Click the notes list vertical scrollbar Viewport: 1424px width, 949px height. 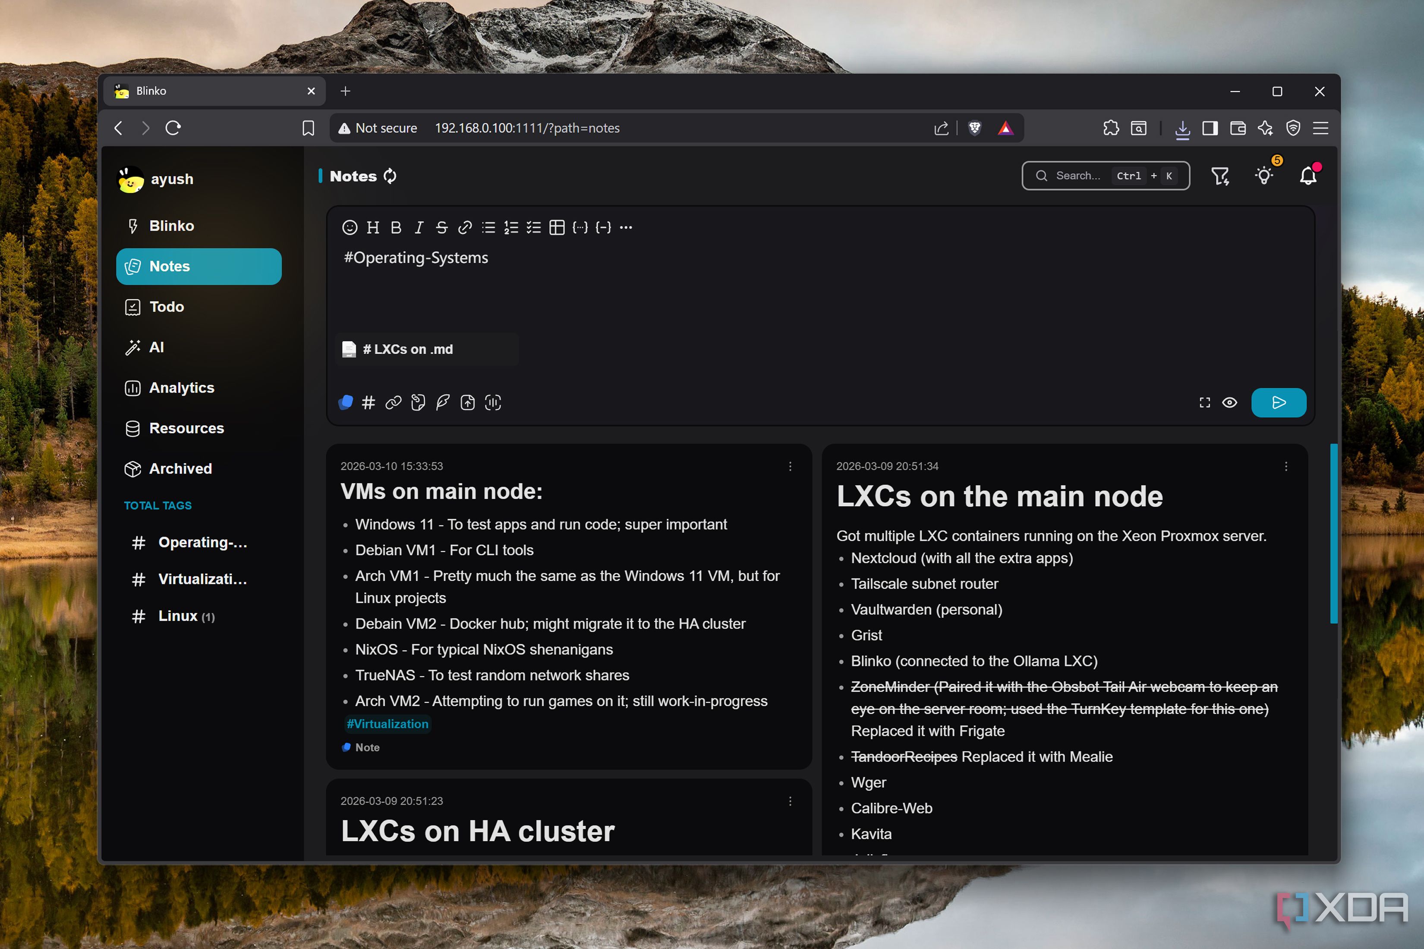pos(1333,534)
